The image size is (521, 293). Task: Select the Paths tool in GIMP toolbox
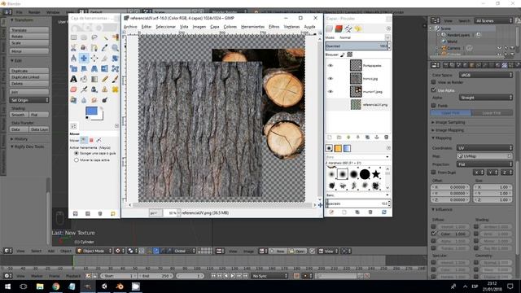tap(94, 48)
